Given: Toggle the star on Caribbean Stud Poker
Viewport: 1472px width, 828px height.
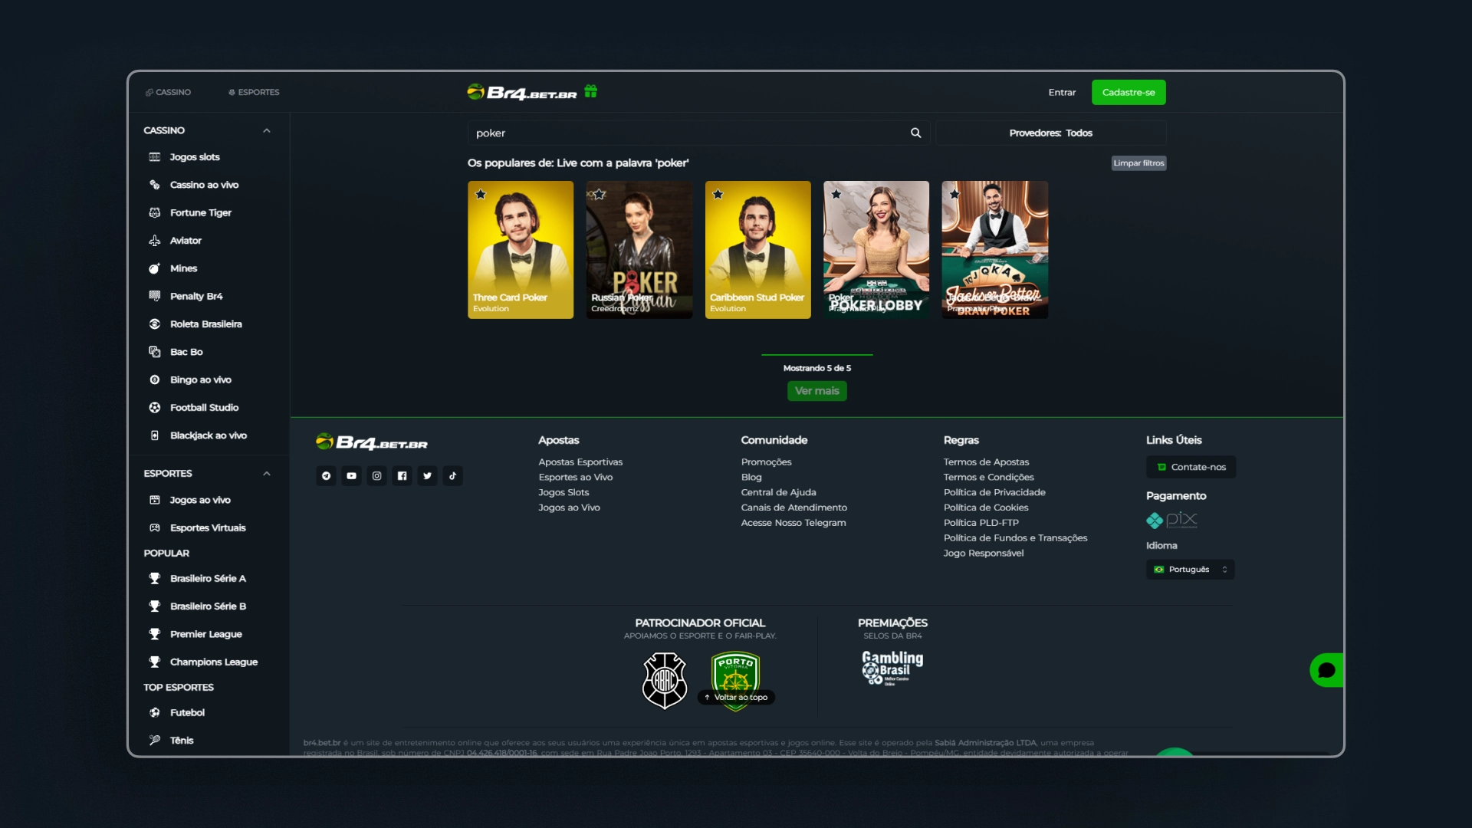Looking at the screenshot, I should [x=718, y=194].
